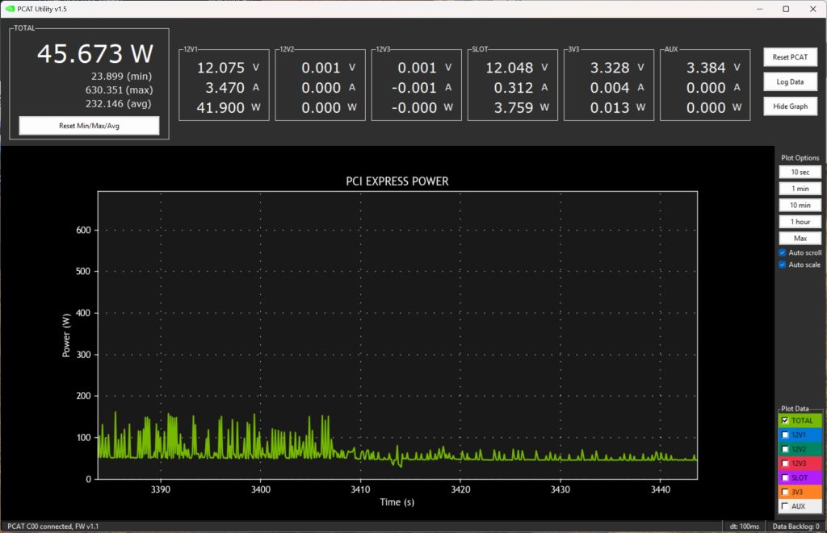The width and height of the screenshot is (827, 533).
Task: Click the Log Data button
Action: pos(790,81)
